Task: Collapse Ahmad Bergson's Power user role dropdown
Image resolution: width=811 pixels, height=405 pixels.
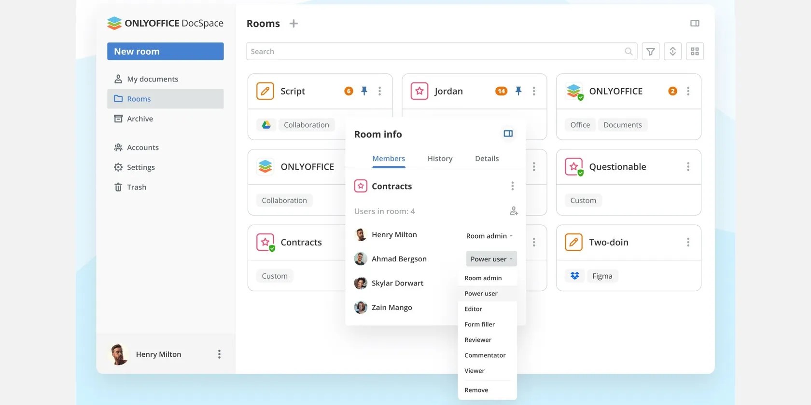Action: pyautogui.click(x=491, y=259)
